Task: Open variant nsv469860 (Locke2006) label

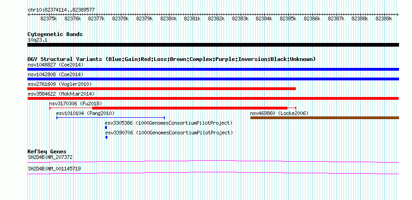Action: point(279,113)
